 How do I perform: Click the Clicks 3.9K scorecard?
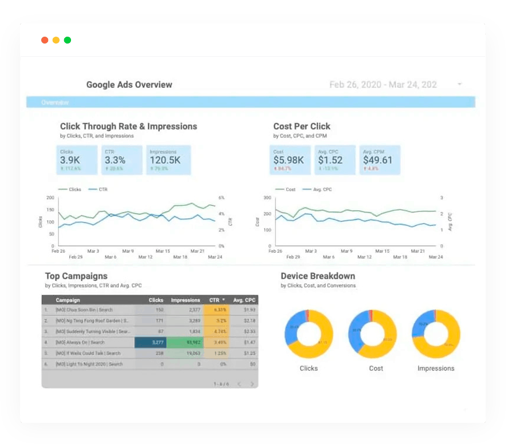tap(77, 160)
